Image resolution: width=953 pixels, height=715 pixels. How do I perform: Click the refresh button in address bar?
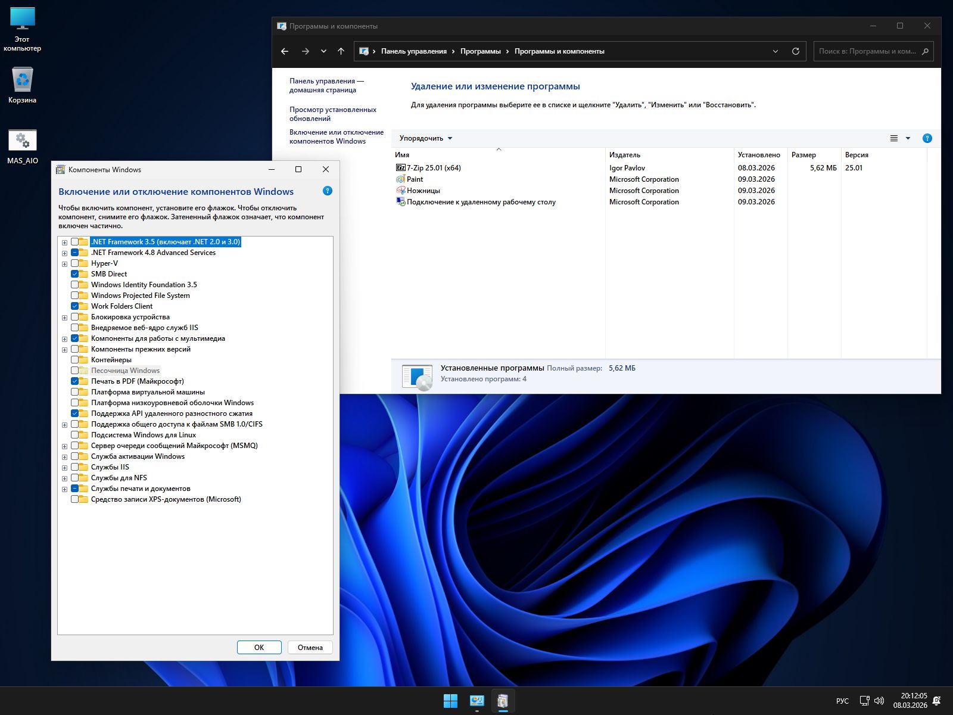coord(795,51)
